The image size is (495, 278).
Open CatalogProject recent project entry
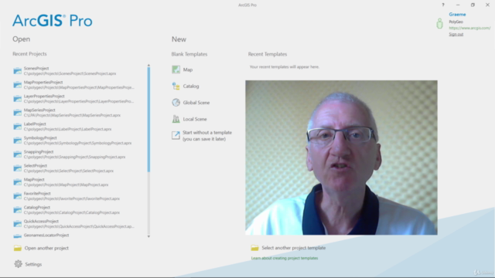tap(74, 210)
